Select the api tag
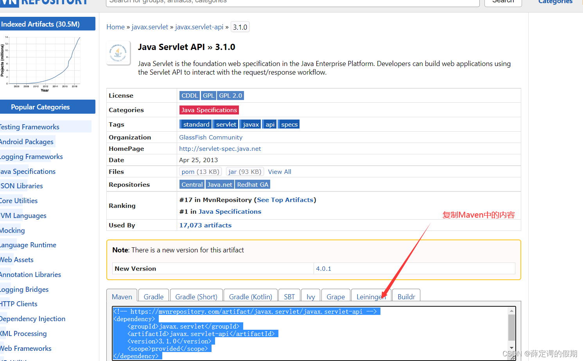 [x=269, y=125]
